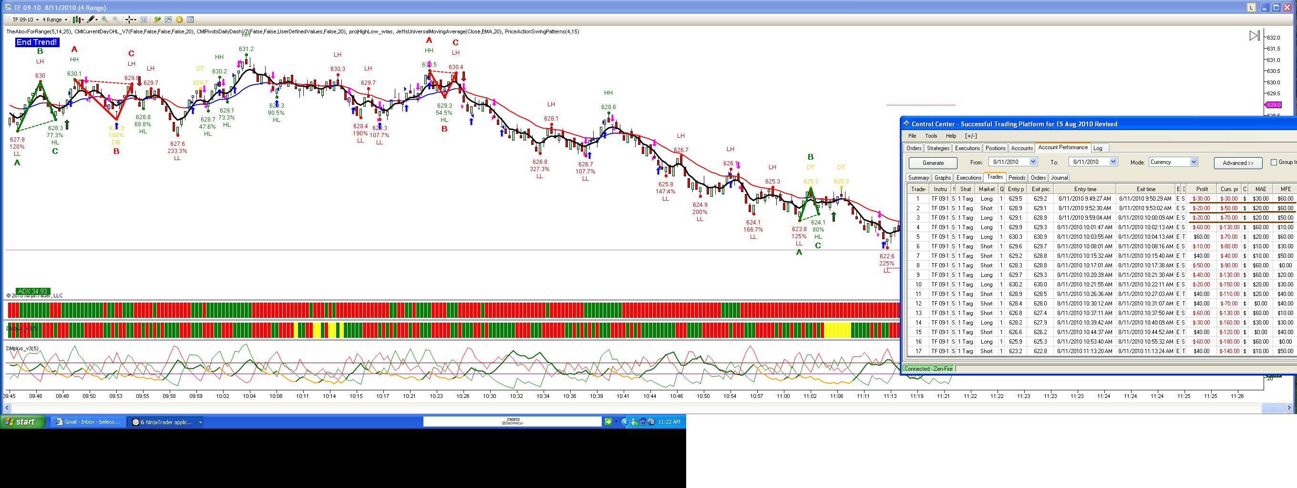The image size is (1297, 488).
Task: Select the crosshair cursor tool
Action: [x=131, y=20]
